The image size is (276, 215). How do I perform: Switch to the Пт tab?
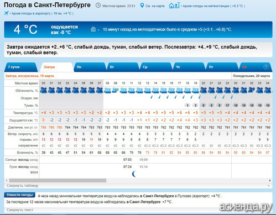222,67
